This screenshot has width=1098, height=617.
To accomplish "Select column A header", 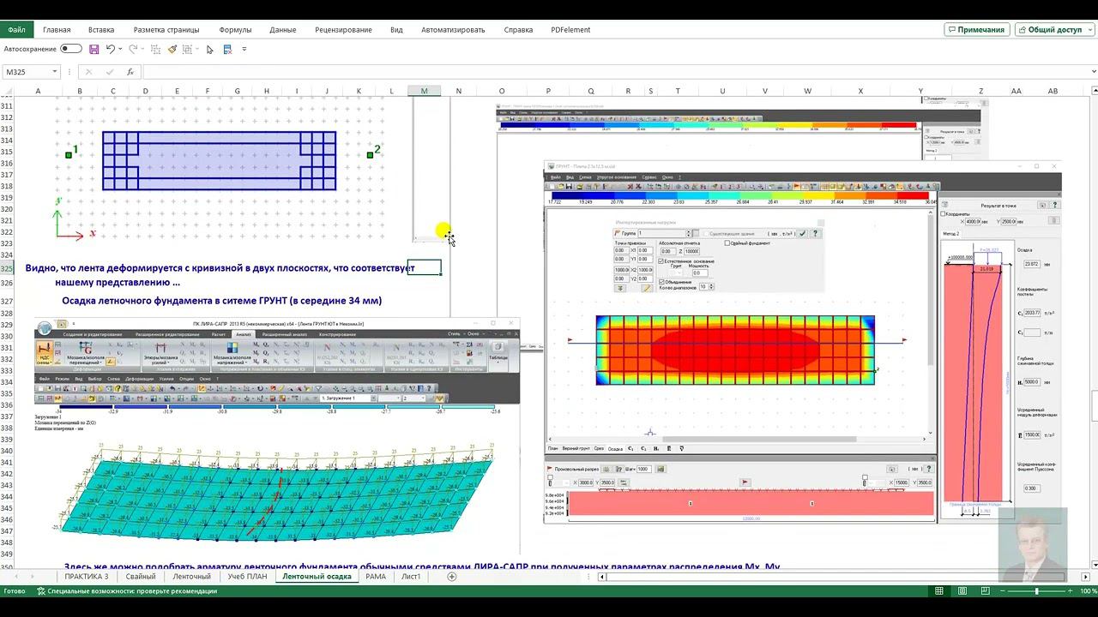I will 38,91.
